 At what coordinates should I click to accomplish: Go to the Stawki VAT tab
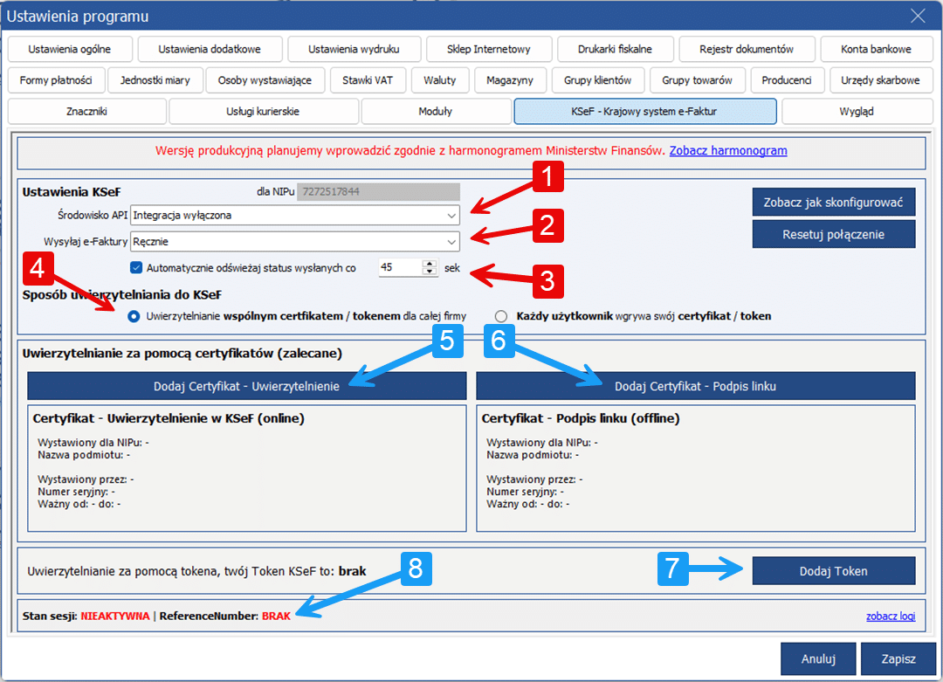[x=368, y=80]
